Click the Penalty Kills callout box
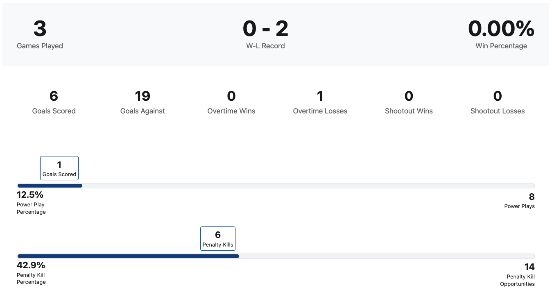Image resolution: width=552 pixels, height=292 pixels. pos(218,239)
